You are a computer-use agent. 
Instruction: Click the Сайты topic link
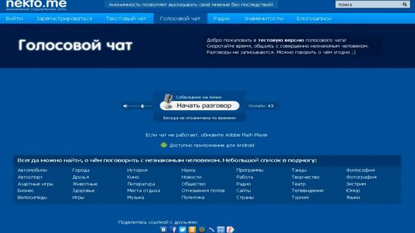(244, 190)
